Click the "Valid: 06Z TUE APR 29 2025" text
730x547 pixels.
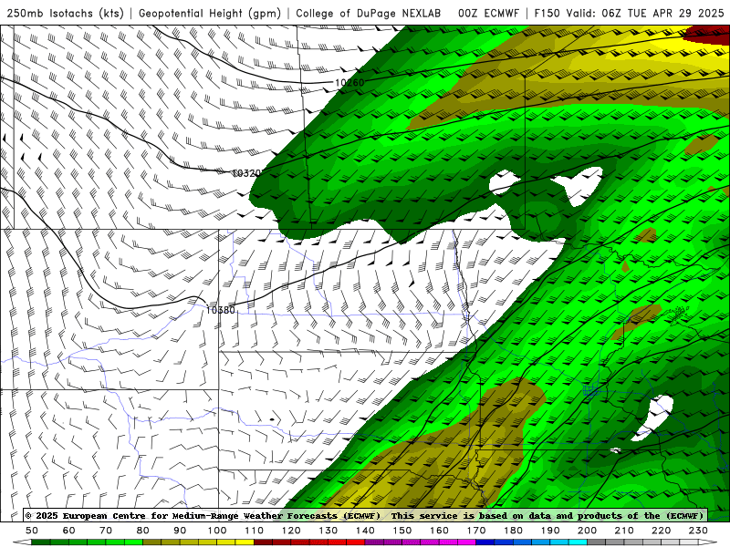[645, 13]
